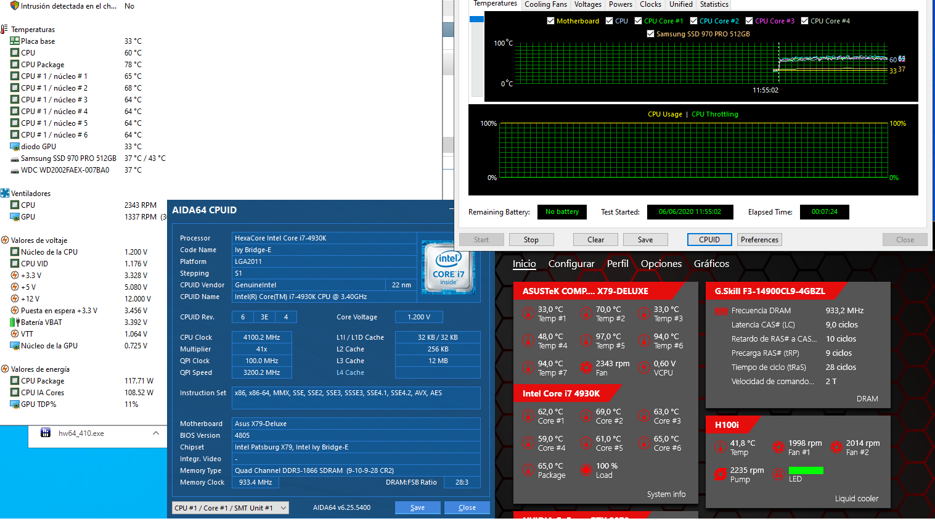Toggle the CPU graph checkbox
The height and width of the screenshot is (521, 935).
(x=609, y=21)
